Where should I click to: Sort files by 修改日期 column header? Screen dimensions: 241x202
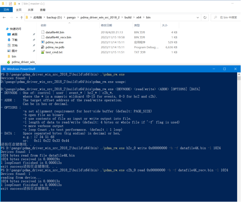tap(107, 25)
